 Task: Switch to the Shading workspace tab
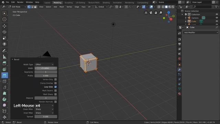[x=106, y=2]
